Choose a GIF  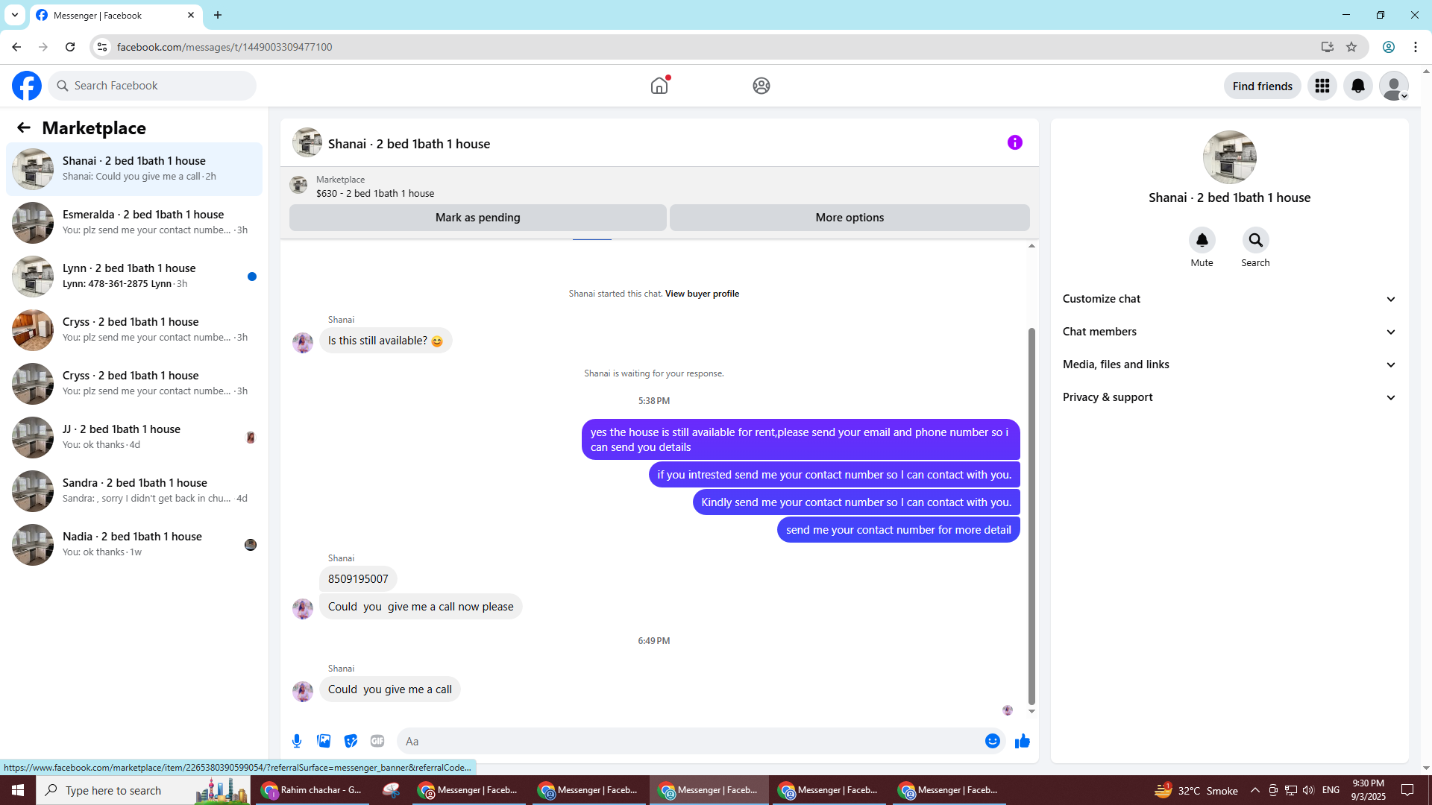(x=377, y=741)
